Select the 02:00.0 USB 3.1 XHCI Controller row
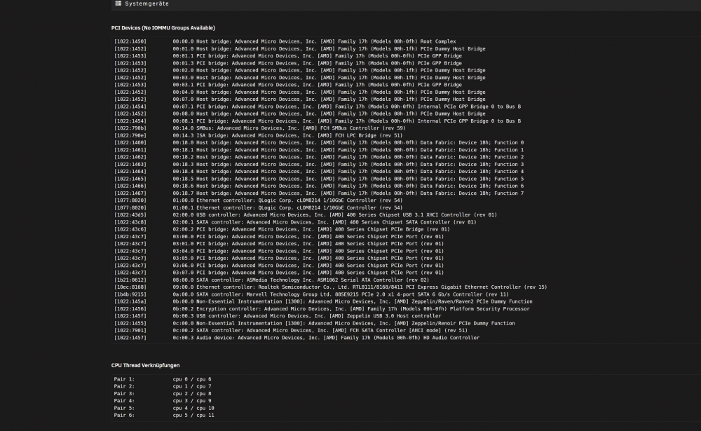 (306, 214)
